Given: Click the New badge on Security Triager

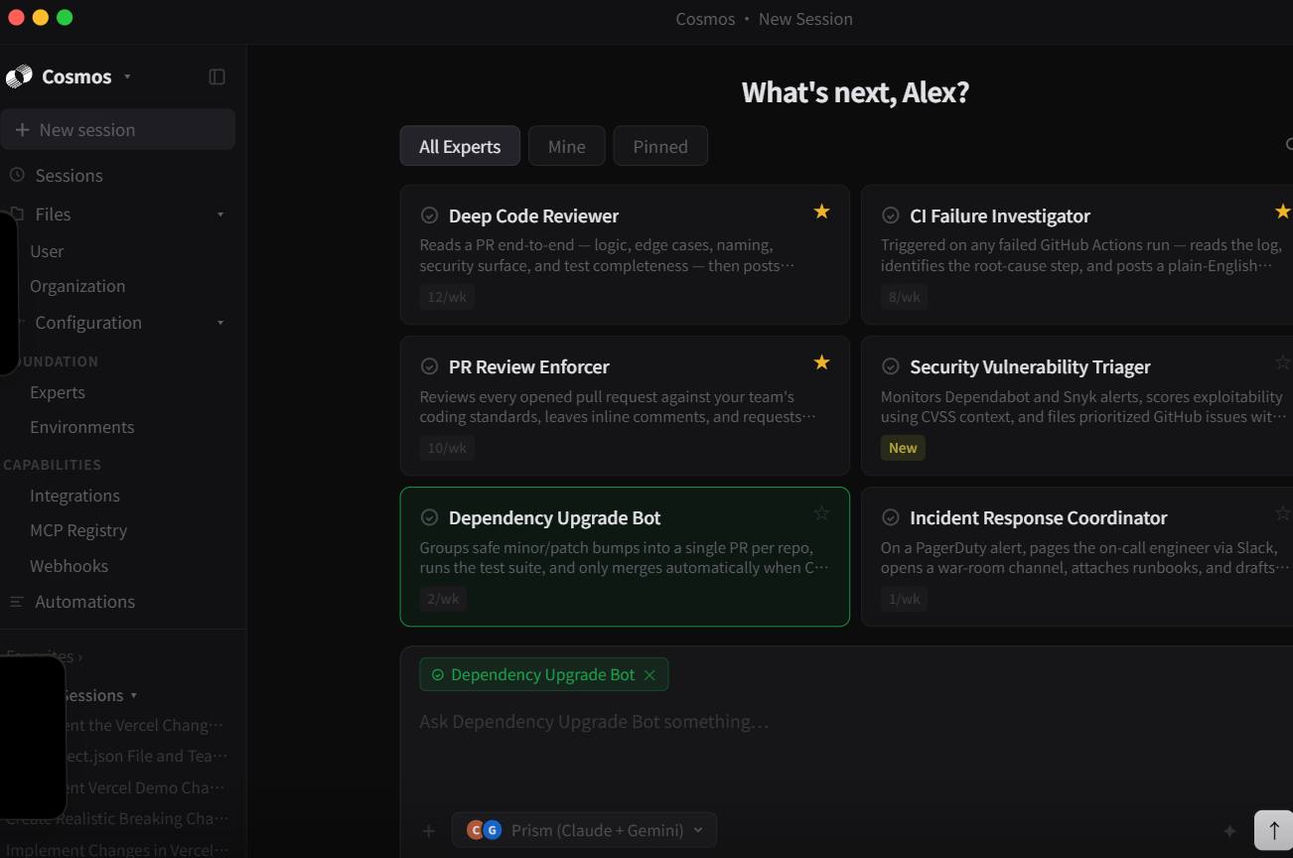Looking at the screenshot, I should click(x=903, y=448).
